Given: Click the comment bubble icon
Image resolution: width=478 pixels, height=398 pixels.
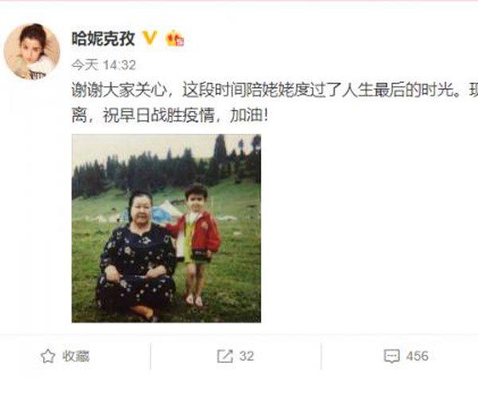Looking at the screenshot, I should click(392, 357).
